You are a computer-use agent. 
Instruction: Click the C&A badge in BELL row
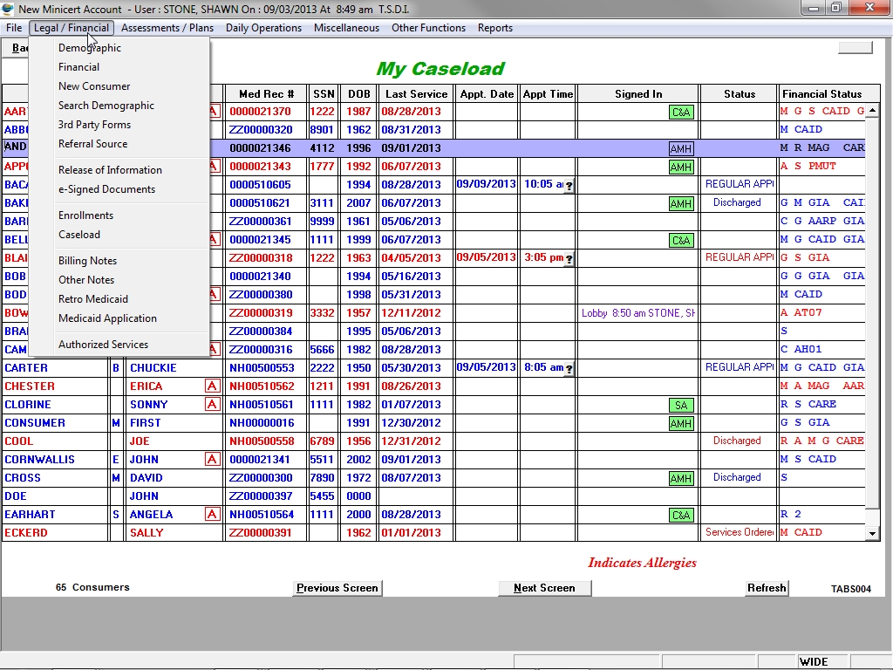pyautogui.click(x=681, y=240)
